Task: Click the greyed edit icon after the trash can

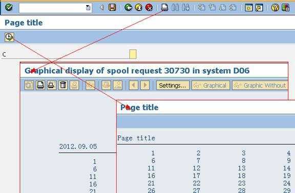Action: (74, 85)
